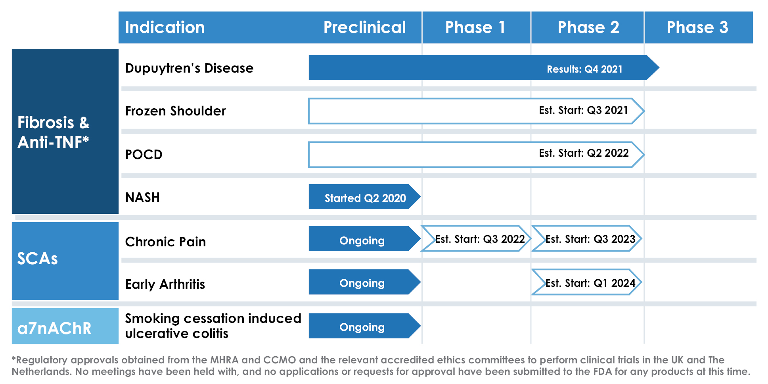Open the Phase 3 column header
768x384 pixels.
point(697,27)
